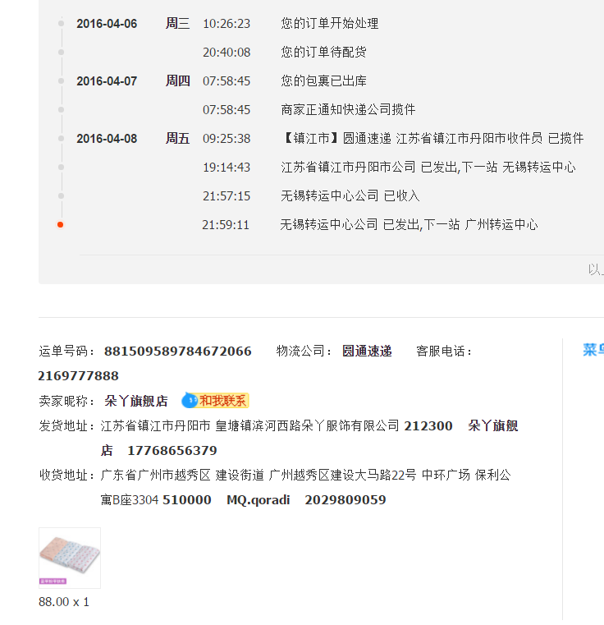Click the 和我联系 Wangwang chat icon
The height and width of the screenshot is (625, 604).
click(x=215, y=401)
